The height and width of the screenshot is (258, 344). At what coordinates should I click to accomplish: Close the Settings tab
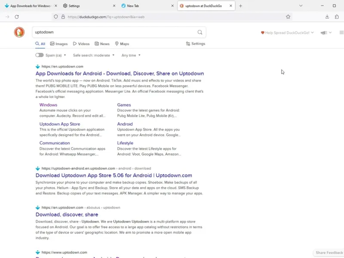114,6
